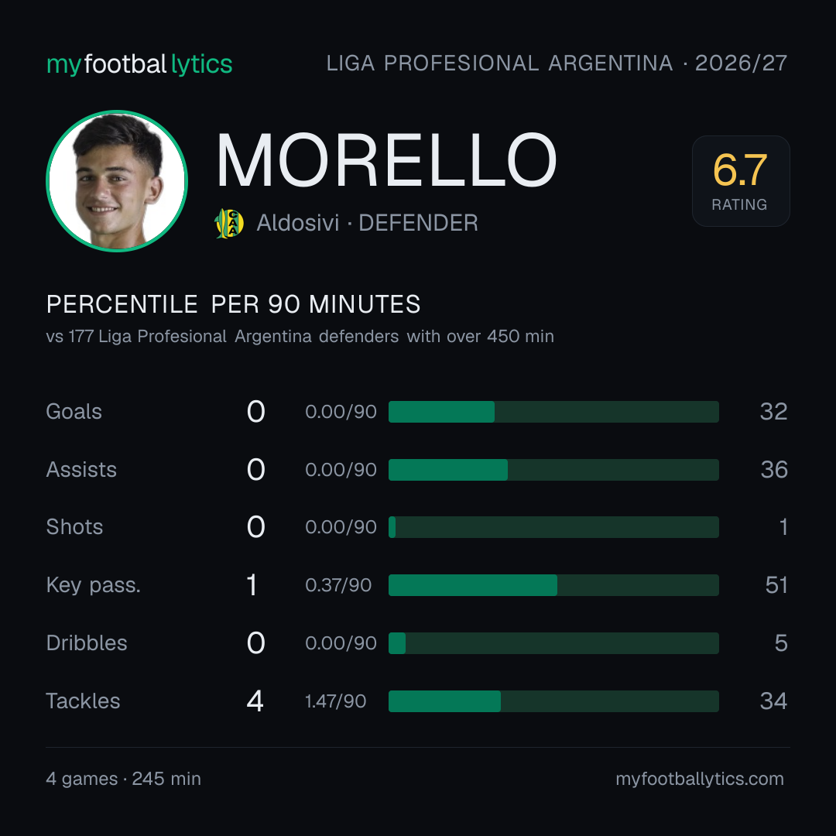Click Morello's circular player photo
Viewport: 836px width, 836px height.
point(117,180)
